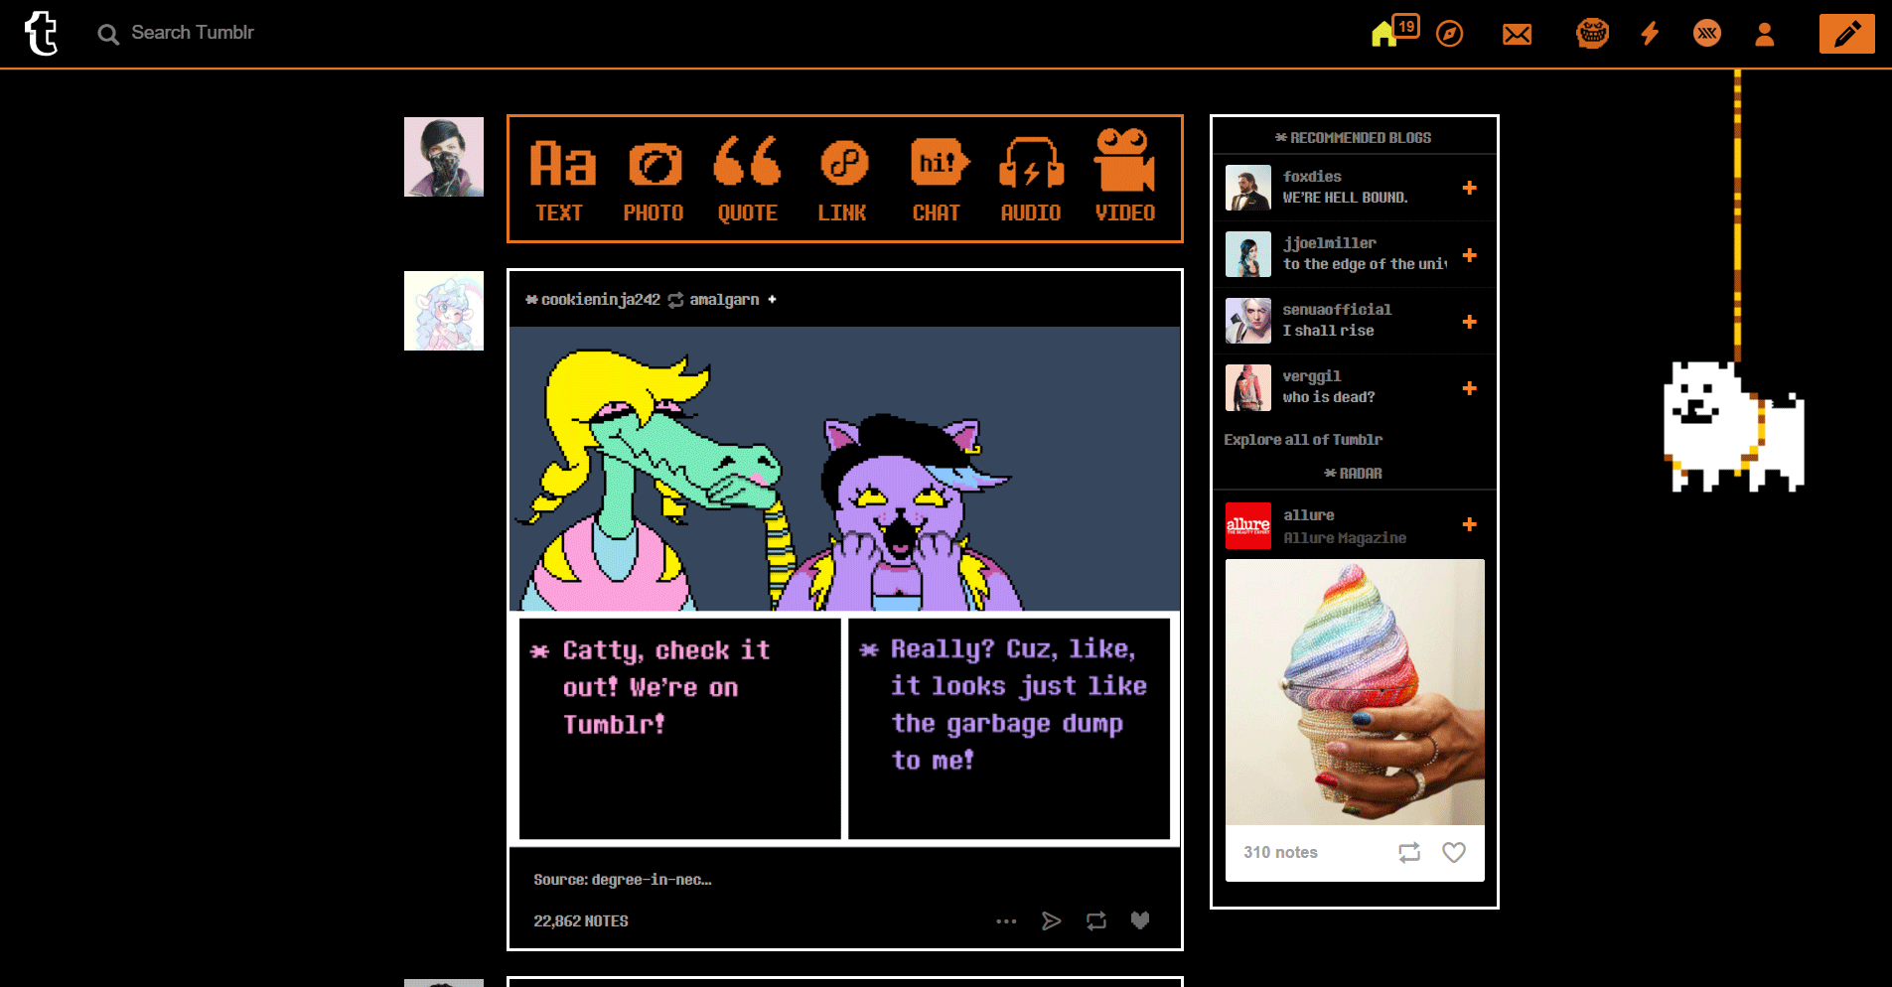Create a Video post

point(1124,179)
